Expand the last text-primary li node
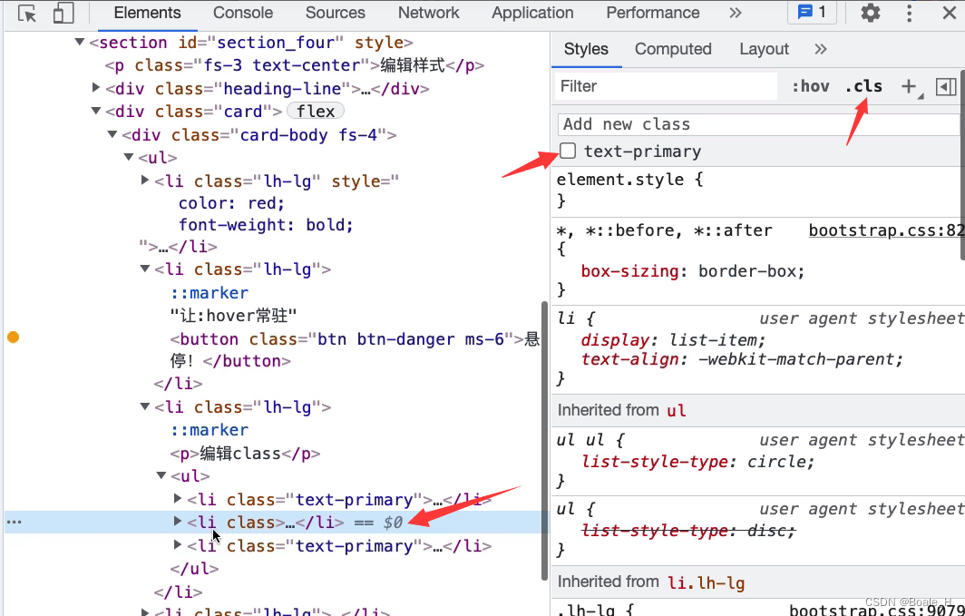This screenshot has width=965, height=616. pyautogui.click(x=178, y=544)
